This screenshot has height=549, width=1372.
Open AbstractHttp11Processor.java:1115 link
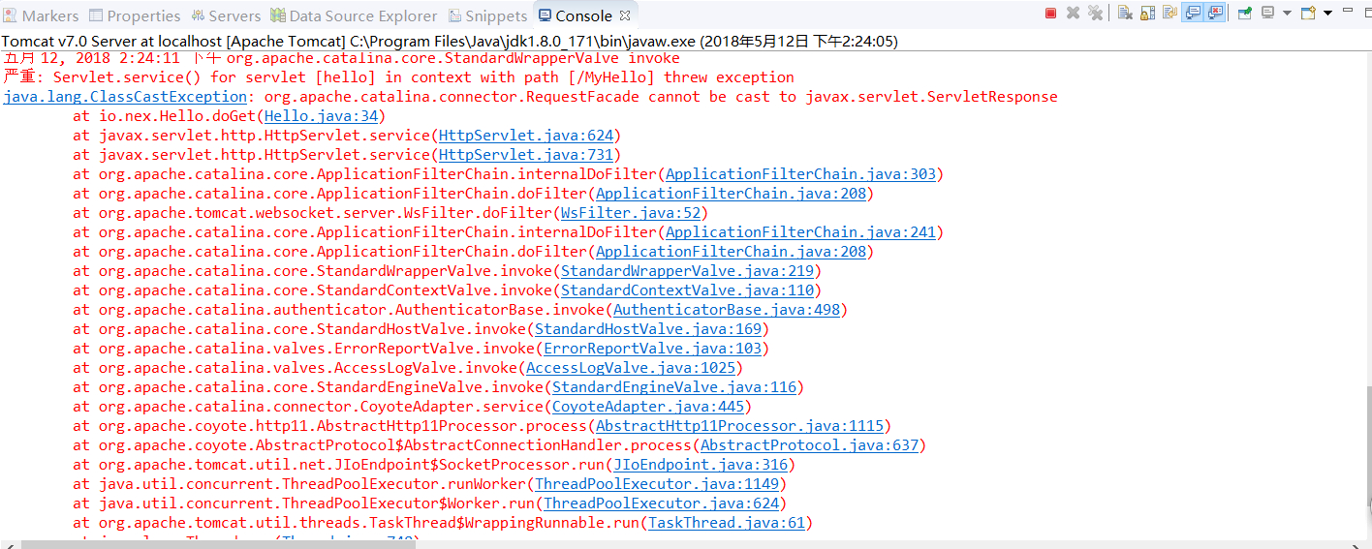(739, 426)
